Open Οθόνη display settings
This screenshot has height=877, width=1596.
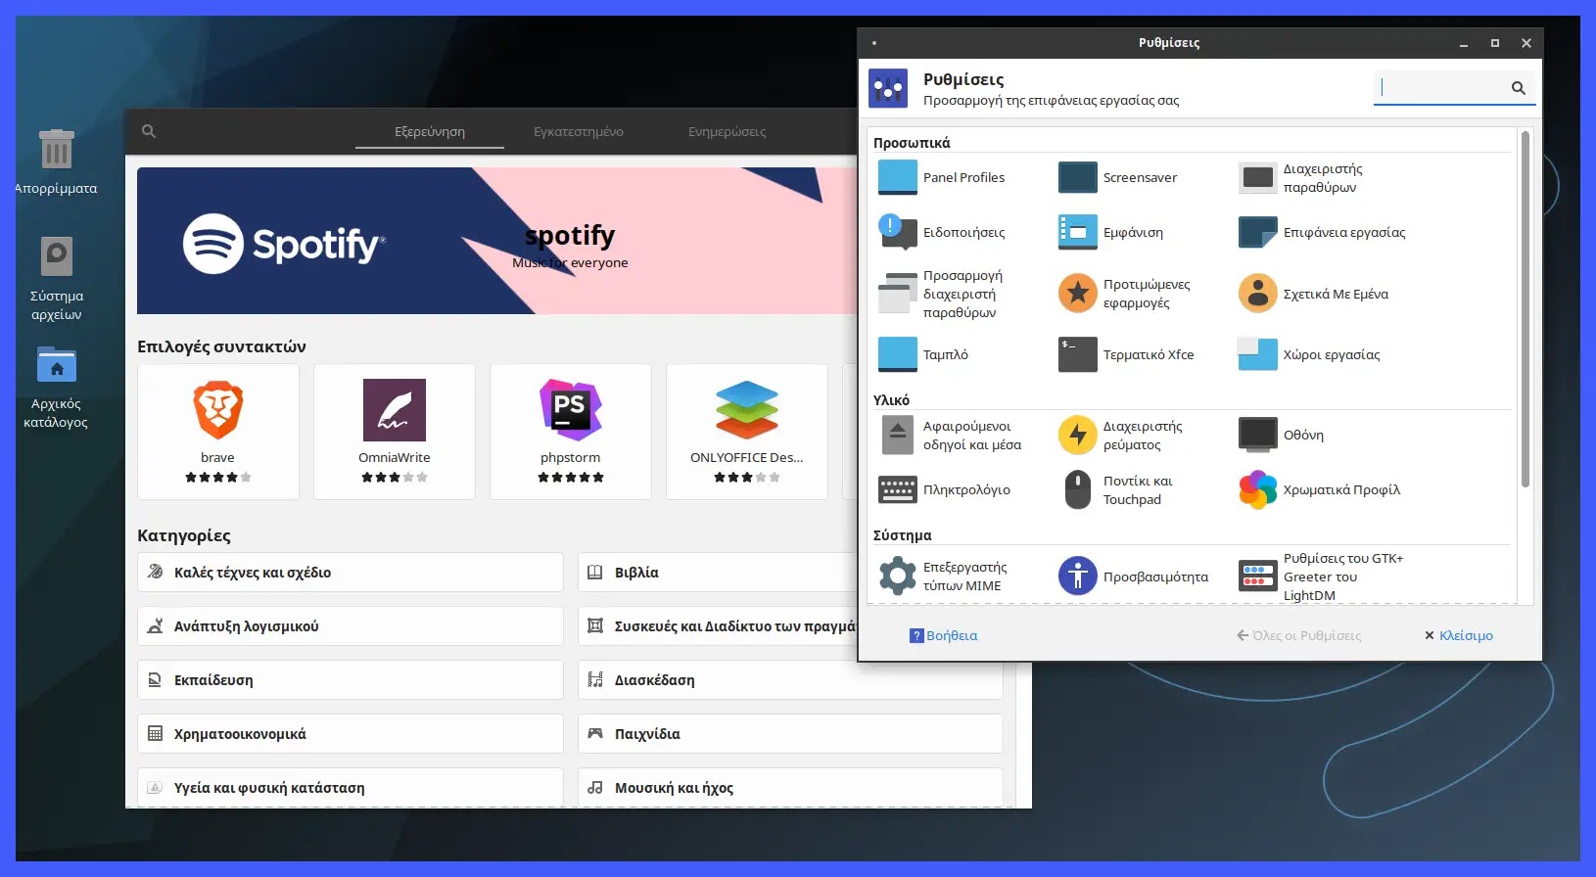(1281, 435)
